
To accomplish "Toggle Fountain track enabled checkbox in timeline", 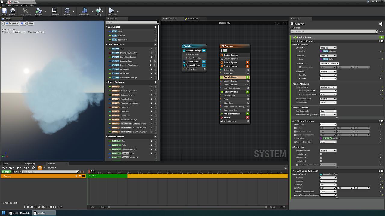I will point(83,176).
